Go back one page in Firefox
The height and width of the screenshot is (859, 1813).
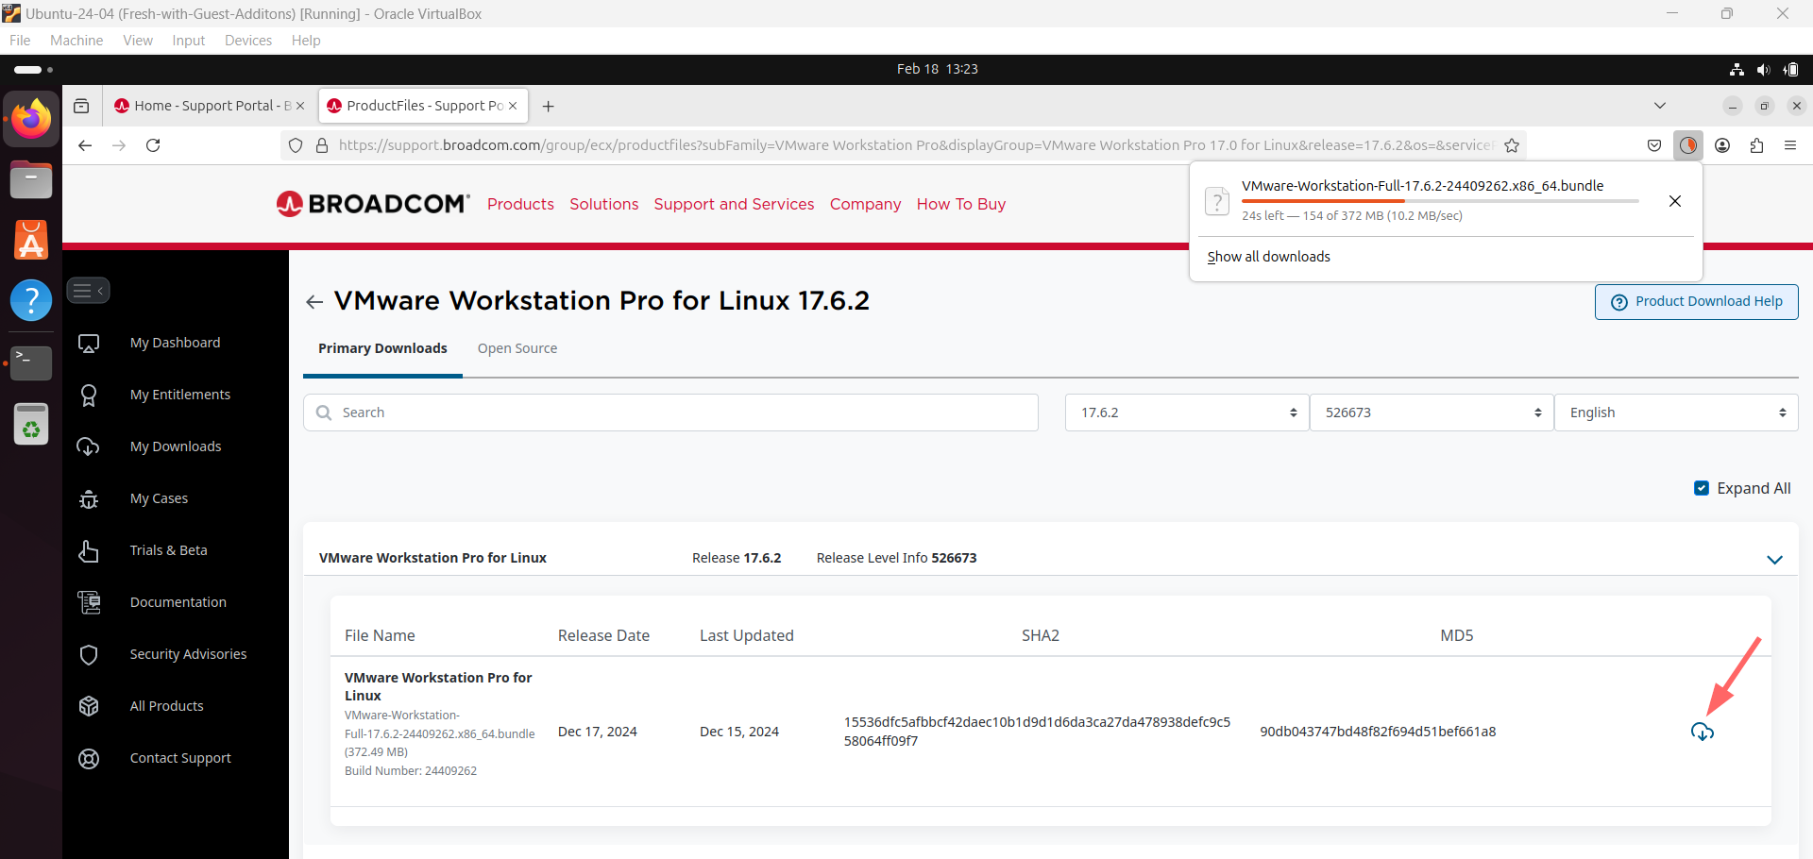click(x=85, y=145)
